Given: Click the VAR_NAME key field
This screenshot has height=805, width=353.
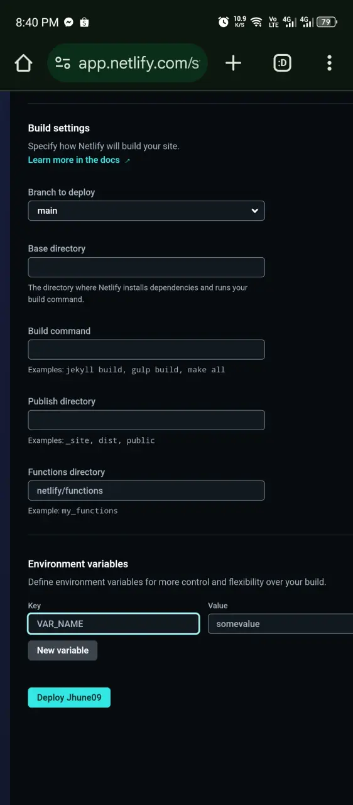Looking at the screenshot, I should click(114, 624).
